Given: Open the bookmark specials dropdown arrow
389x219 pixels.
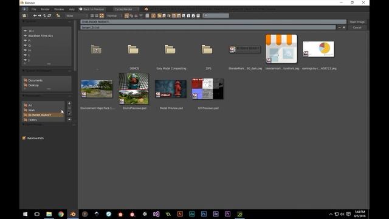Looking at the screenshot, I should (x=69, y=113).
